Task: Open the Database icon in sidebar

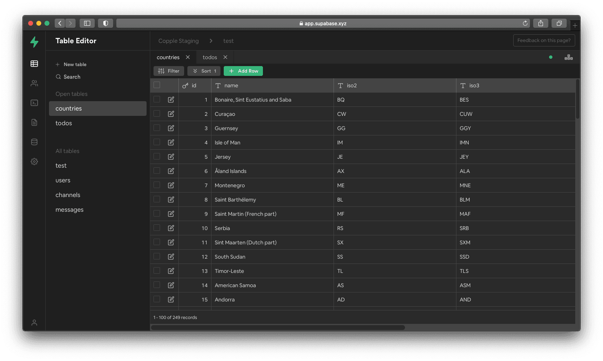Action: coord(34,142)
